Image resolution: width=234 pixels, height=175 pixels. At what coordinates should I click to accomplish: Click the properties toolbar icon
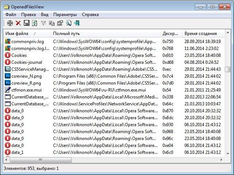(x=60, y=23)
